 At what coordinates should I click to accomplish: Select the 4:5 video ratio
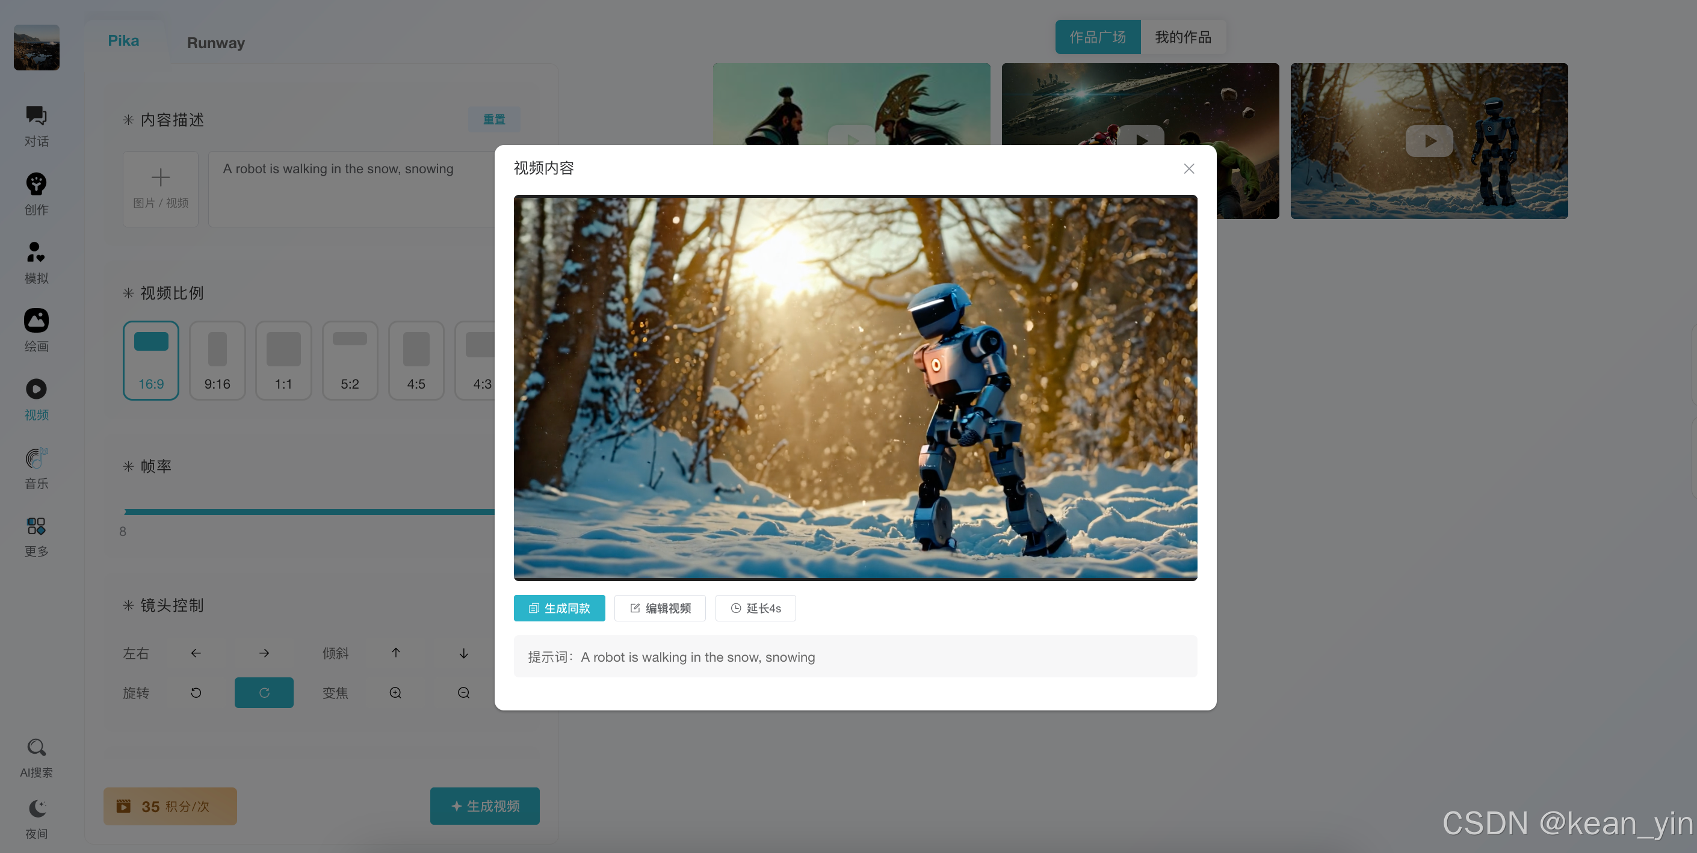point(416,360)
